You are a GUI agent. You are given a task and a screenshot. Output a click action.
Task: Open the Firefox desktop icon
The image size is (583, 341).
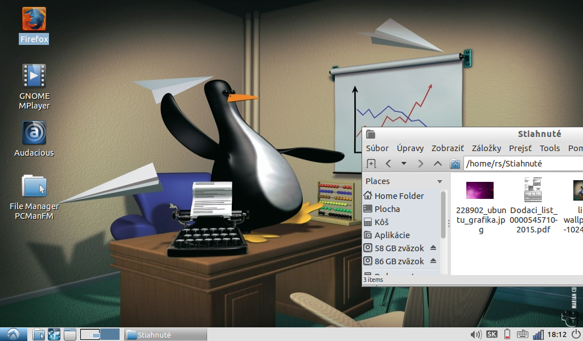tap(34, 19)
